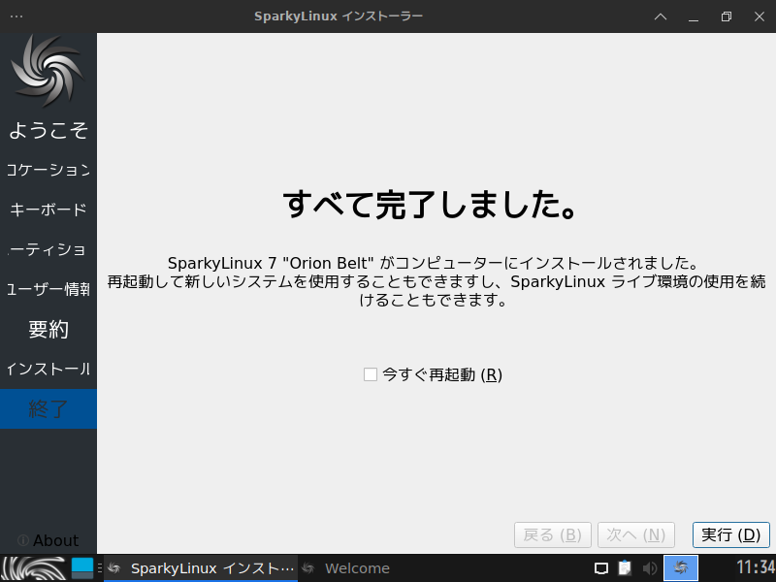Click the SparkyLinux swirl logo in sidebar

(x=48, y=70)
